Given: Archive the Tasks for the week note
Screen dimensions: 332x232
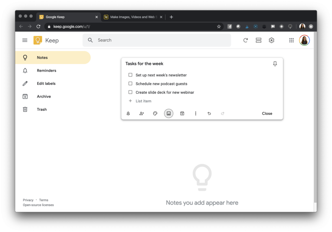Looking at the screenshot, I should tap(182, 113).
